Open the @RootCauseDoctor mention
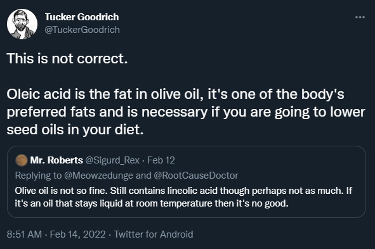 pos(196,176)
